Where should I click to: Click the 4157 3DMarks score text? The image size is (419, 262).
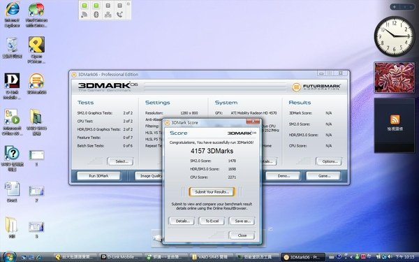point(212,151)
